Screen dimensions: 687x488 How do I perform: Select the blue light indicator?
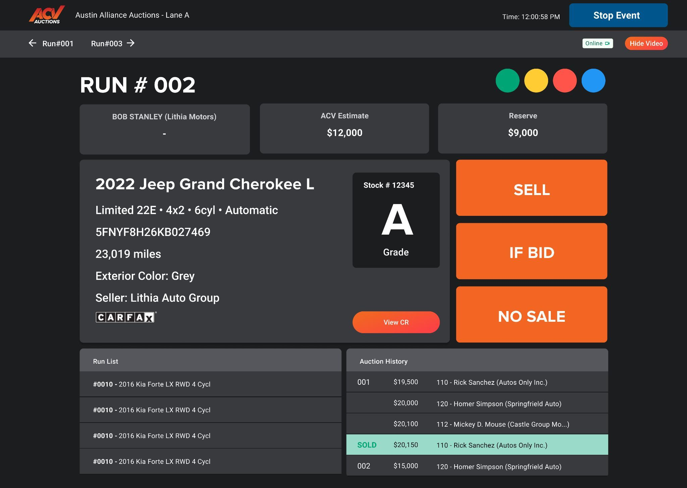point(593,80)
